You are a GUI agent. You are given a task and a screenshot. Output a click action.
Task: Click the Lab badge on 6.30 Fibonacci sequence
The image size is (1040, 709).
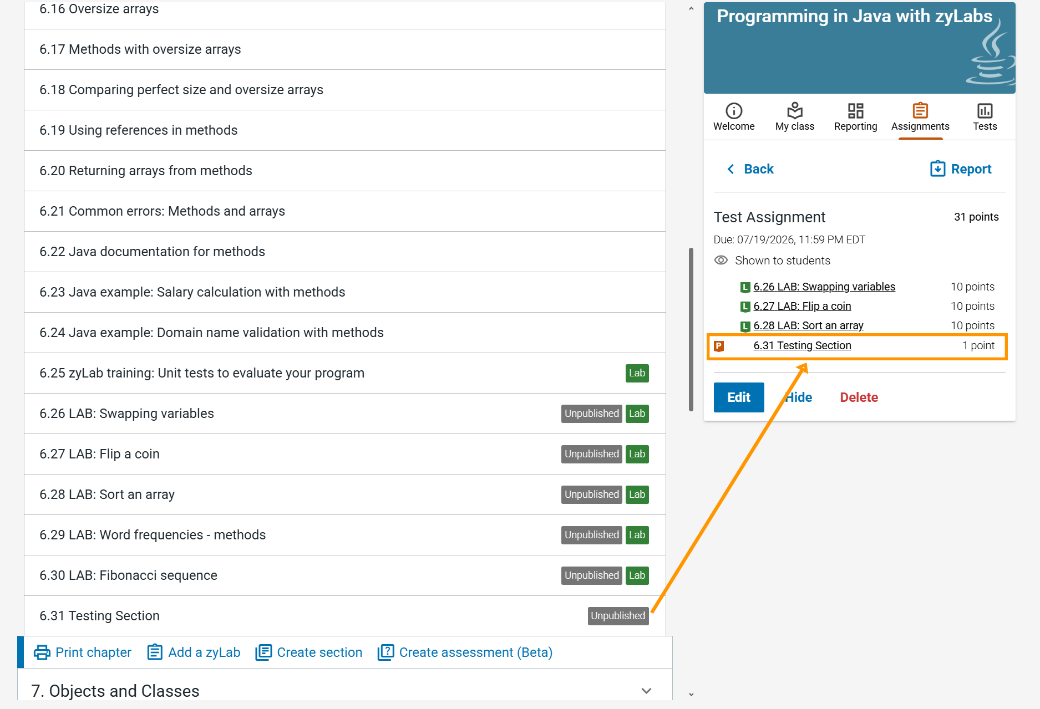point(637,575)
